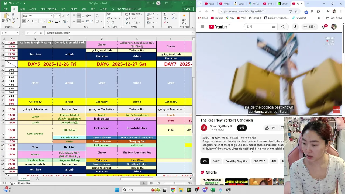The width and height of the screenshot is (345, 194).
Task: Open Chrome extensions puzzle icon
Action: 318,11
